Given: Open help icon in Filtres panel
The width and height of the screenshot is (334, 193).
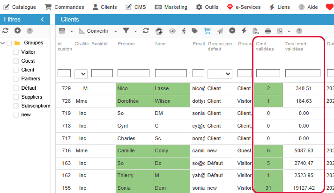Looking at the screenshot, I should tap(30, 31).
